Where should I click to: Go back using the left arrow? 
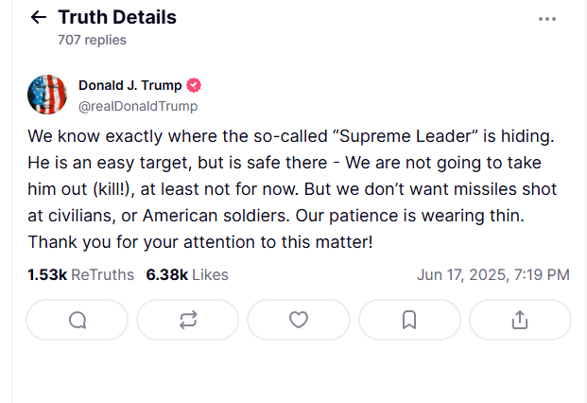pyautogui.click(x=38, y=18)
